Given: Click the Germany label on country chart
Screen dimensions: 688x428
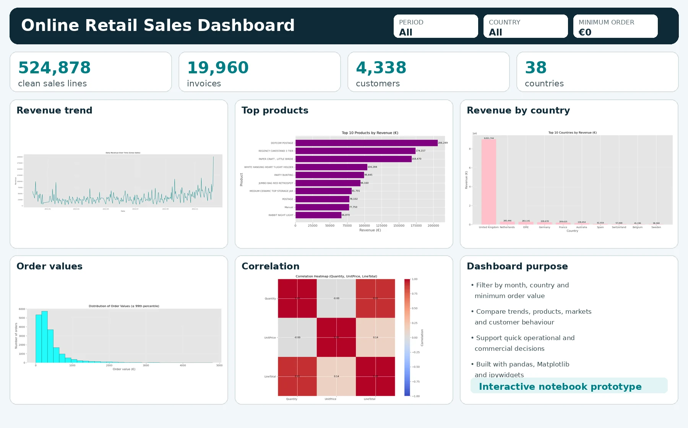Looking at the screenshot, I should pos(545,227).
